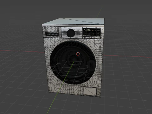Click the filter access panel at the washer's bottom

90,91
